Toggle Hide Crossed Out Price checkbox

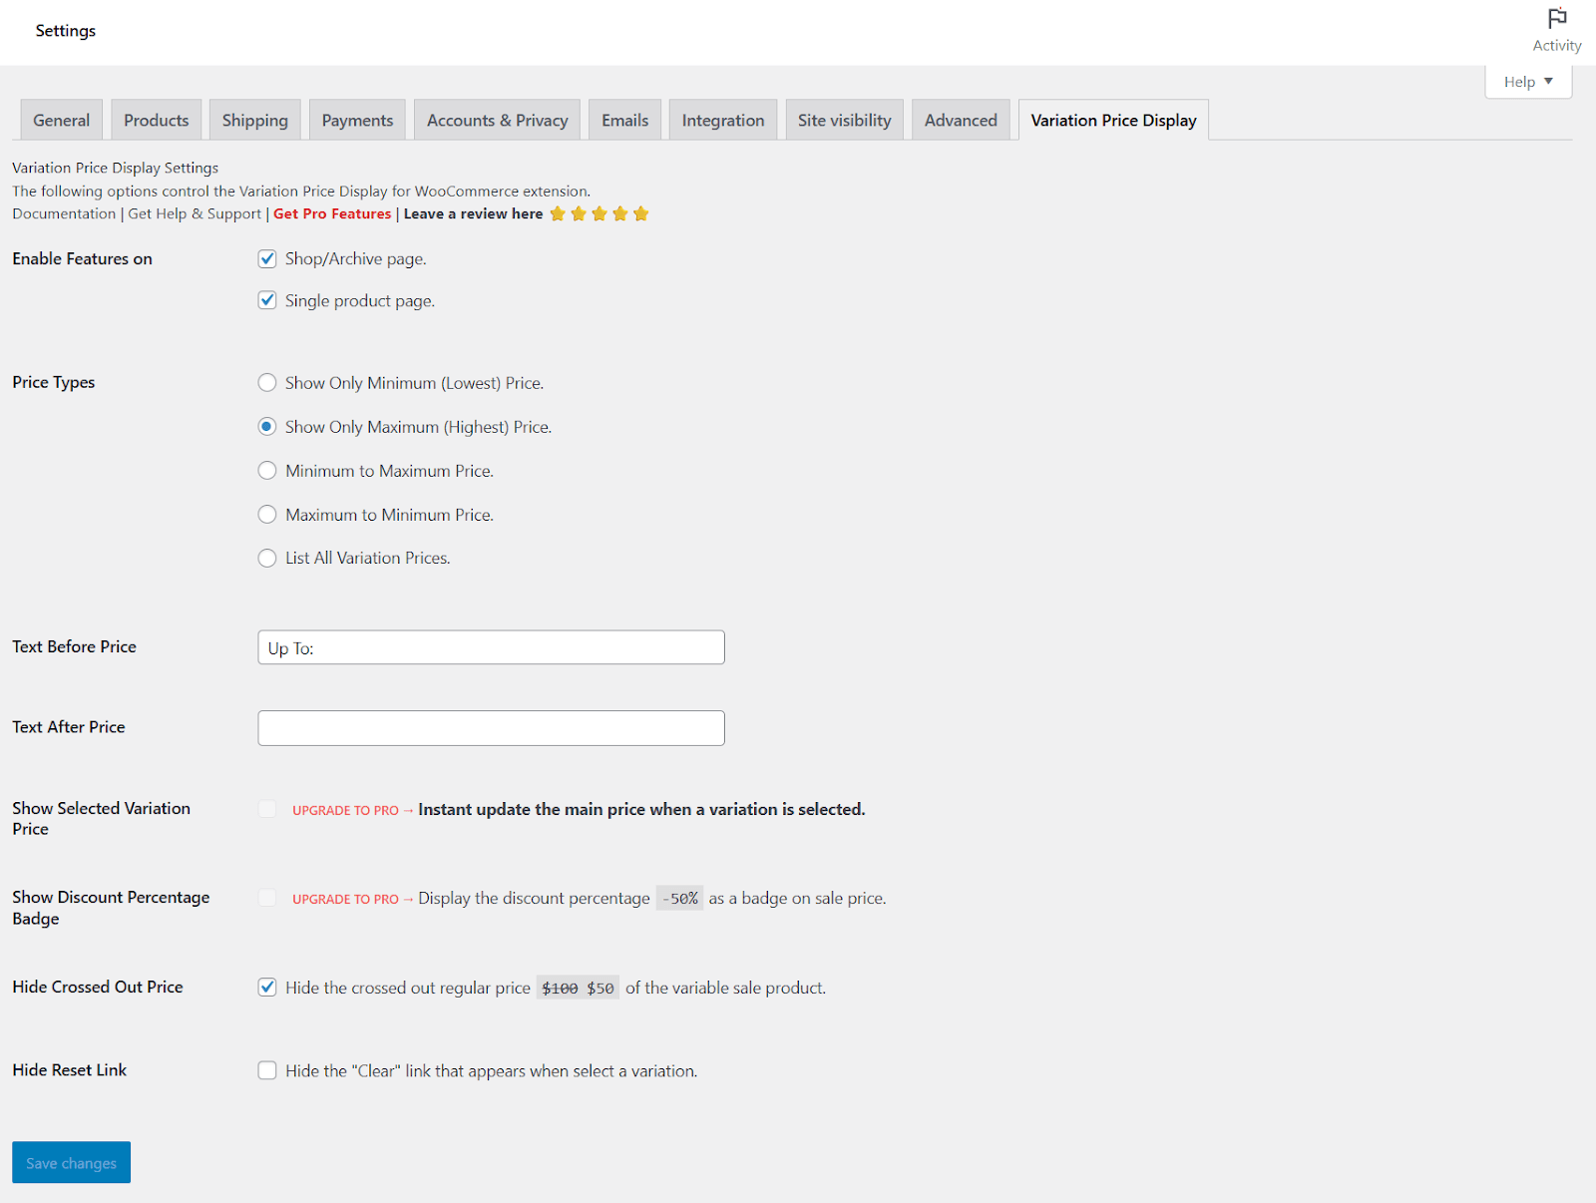click(267, 988)
